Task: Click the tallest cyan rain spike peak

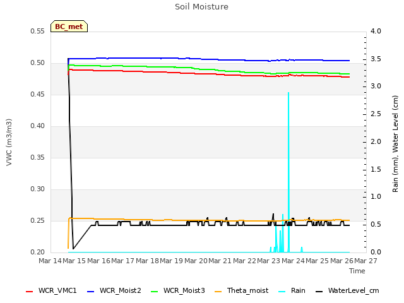Action: click(x=288, y=93)
